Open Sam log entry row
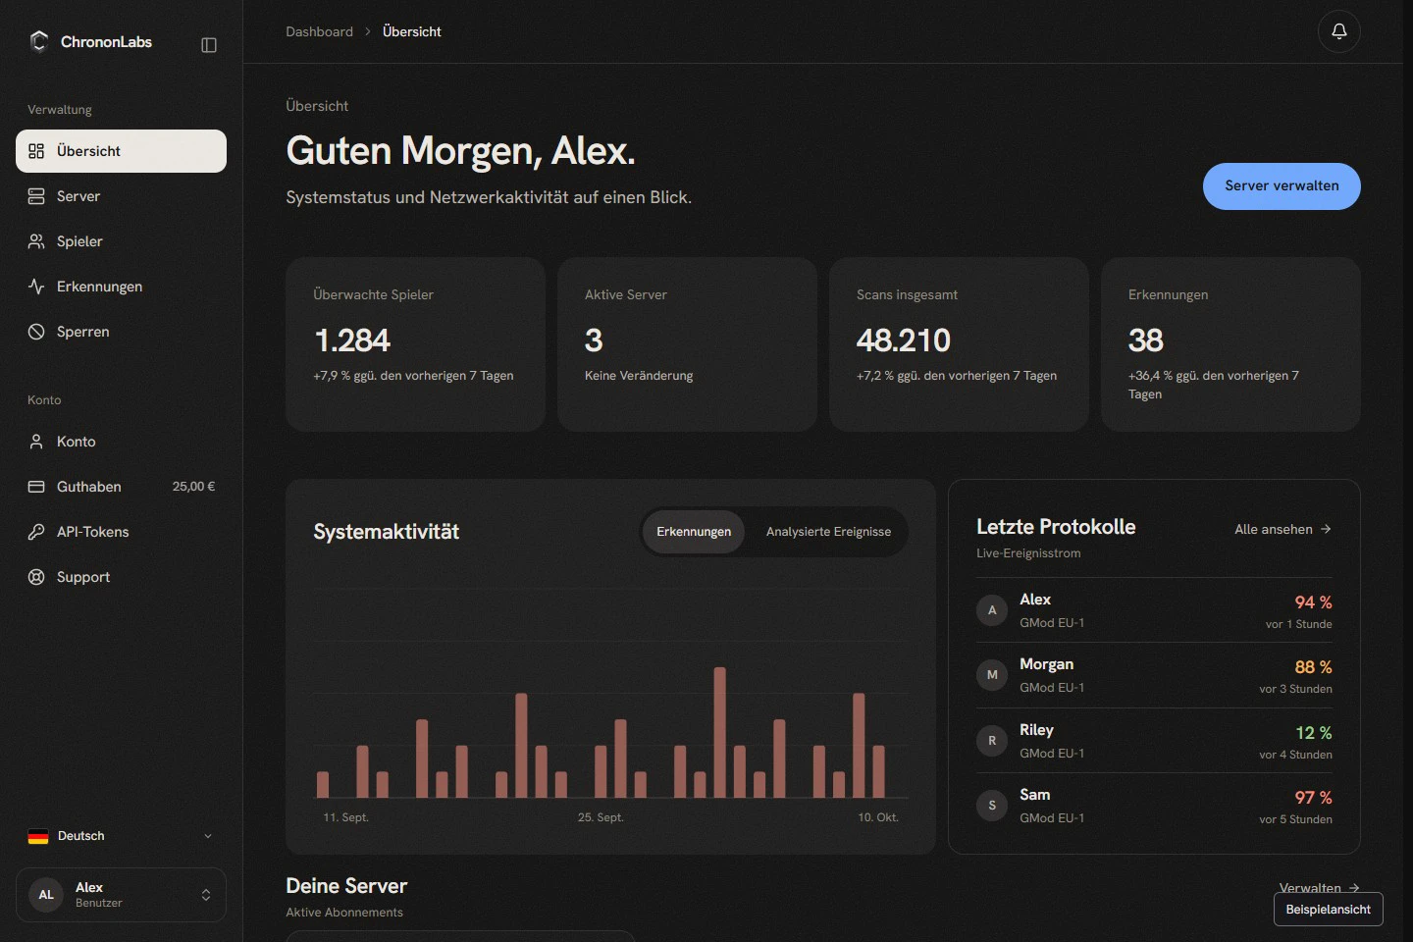This screenshot has width=1413, height=942. click(x=1154, y=806)
